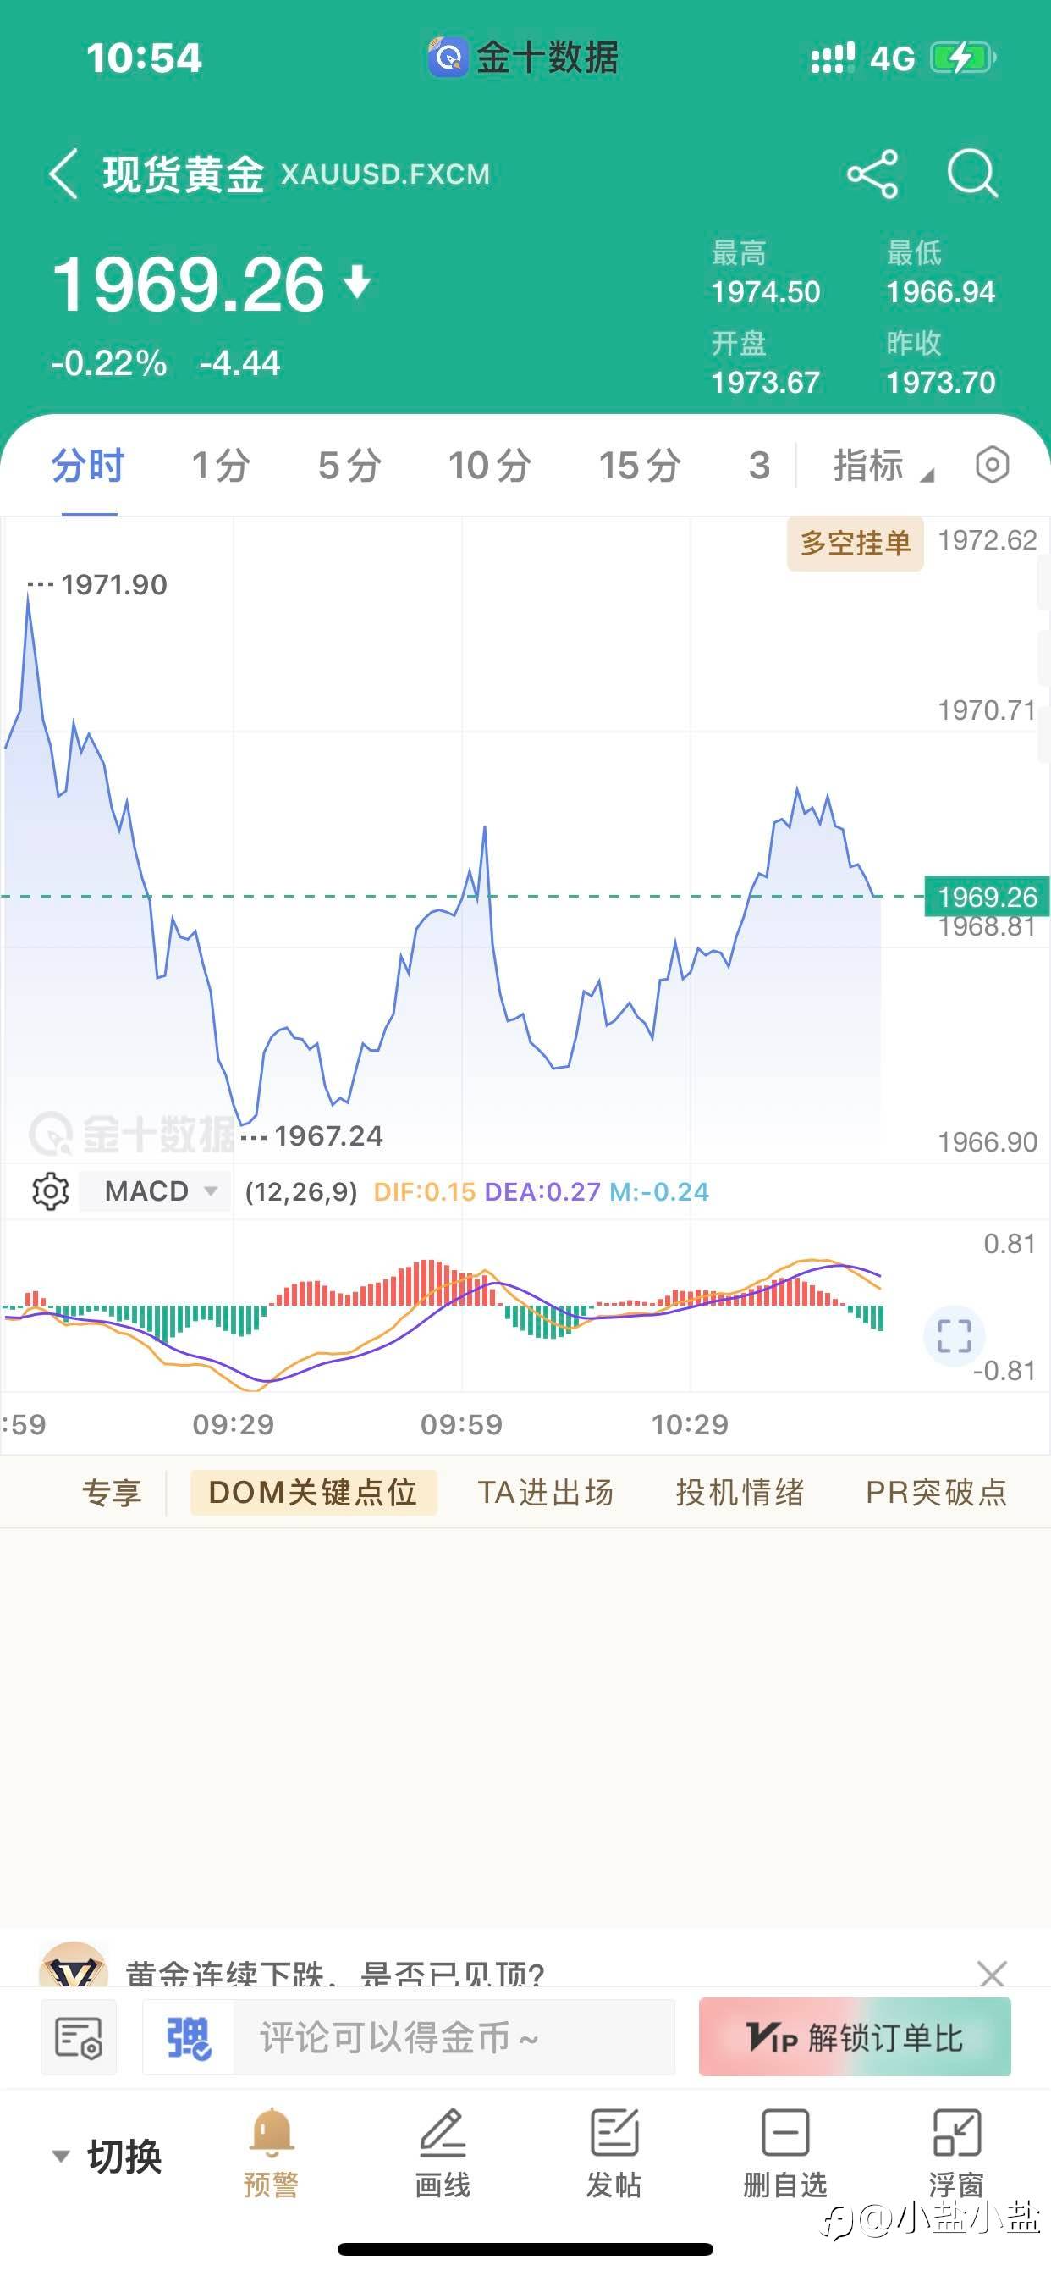Tap the share icon

[872, 174]
